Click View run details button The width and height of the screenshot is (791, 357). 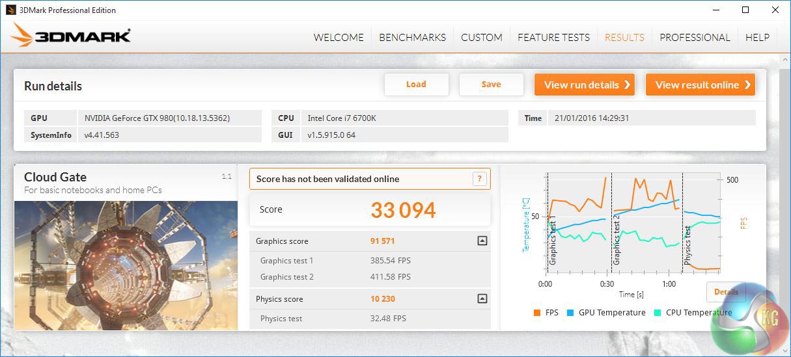pyautogui.click(x=585, y=85)
